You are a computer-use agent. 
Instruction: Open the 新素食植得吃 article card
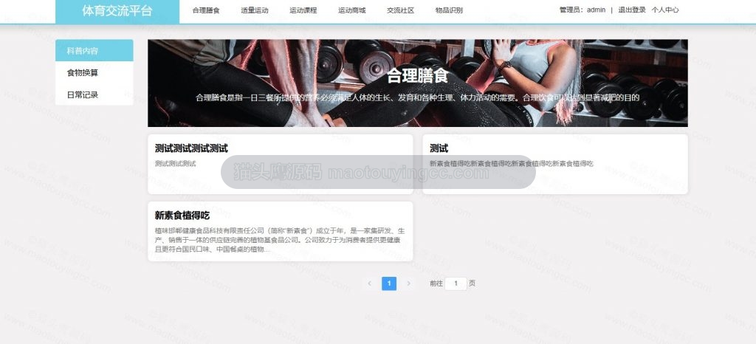pos(280,232)
